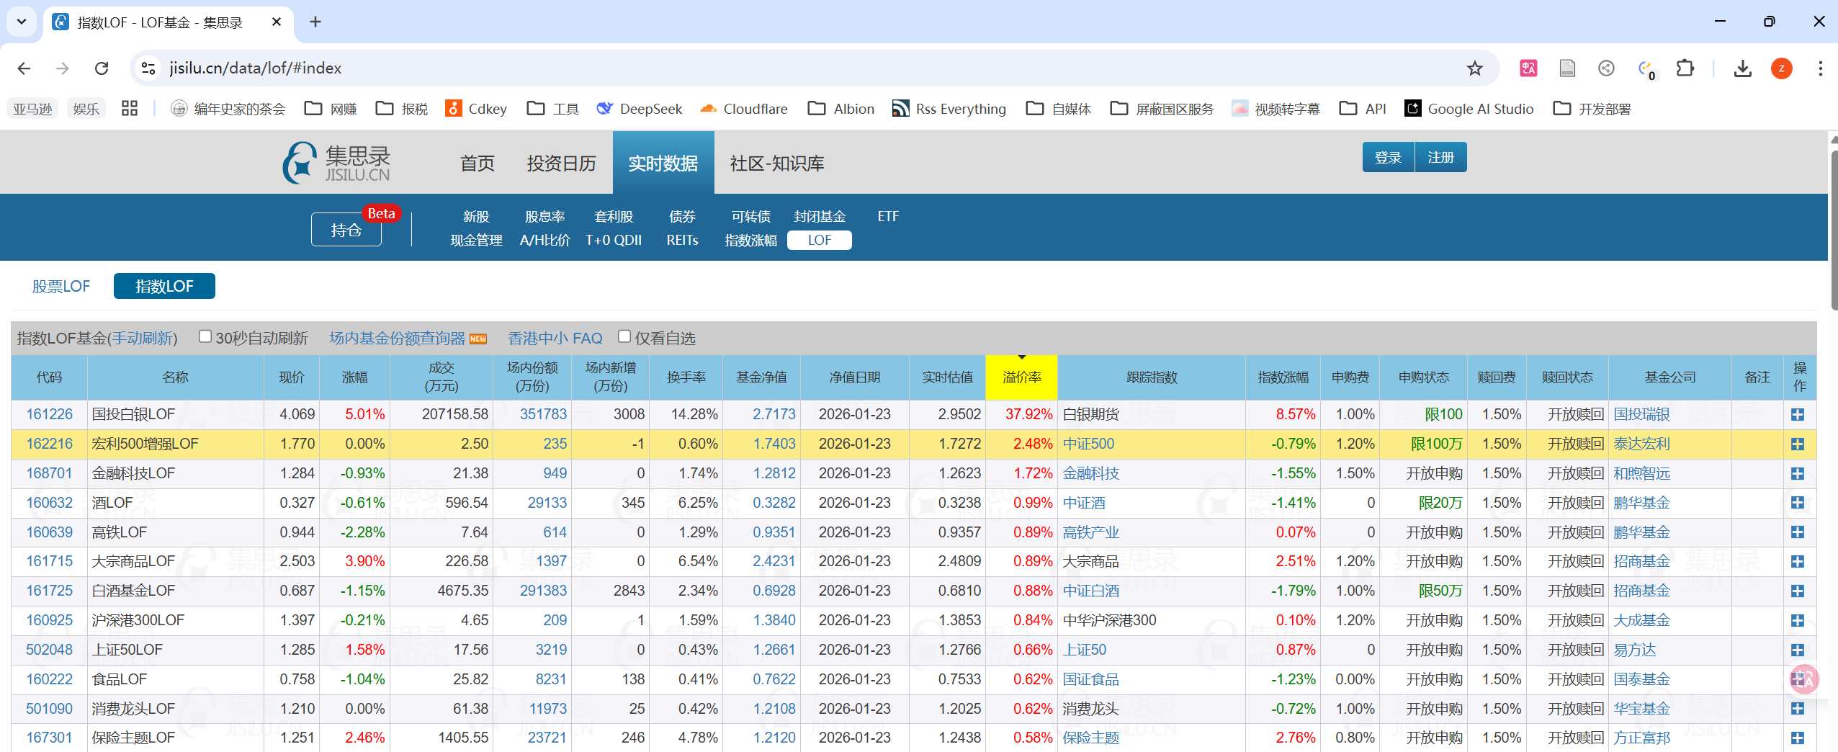Open the Chrome downloads icon

point(1742,68)
